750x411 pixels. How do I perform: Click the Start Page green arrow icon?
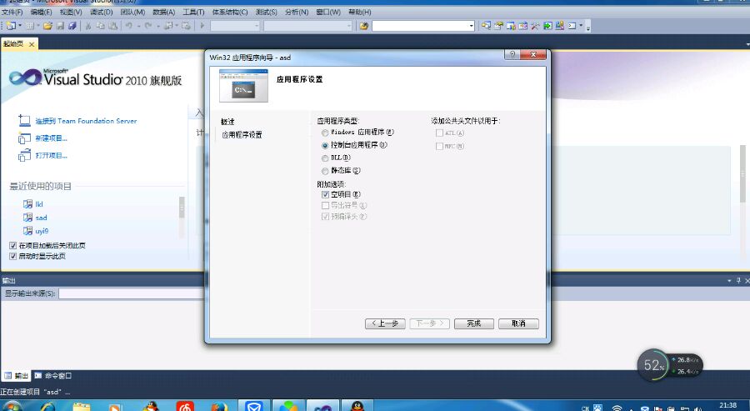pos(547,26)
